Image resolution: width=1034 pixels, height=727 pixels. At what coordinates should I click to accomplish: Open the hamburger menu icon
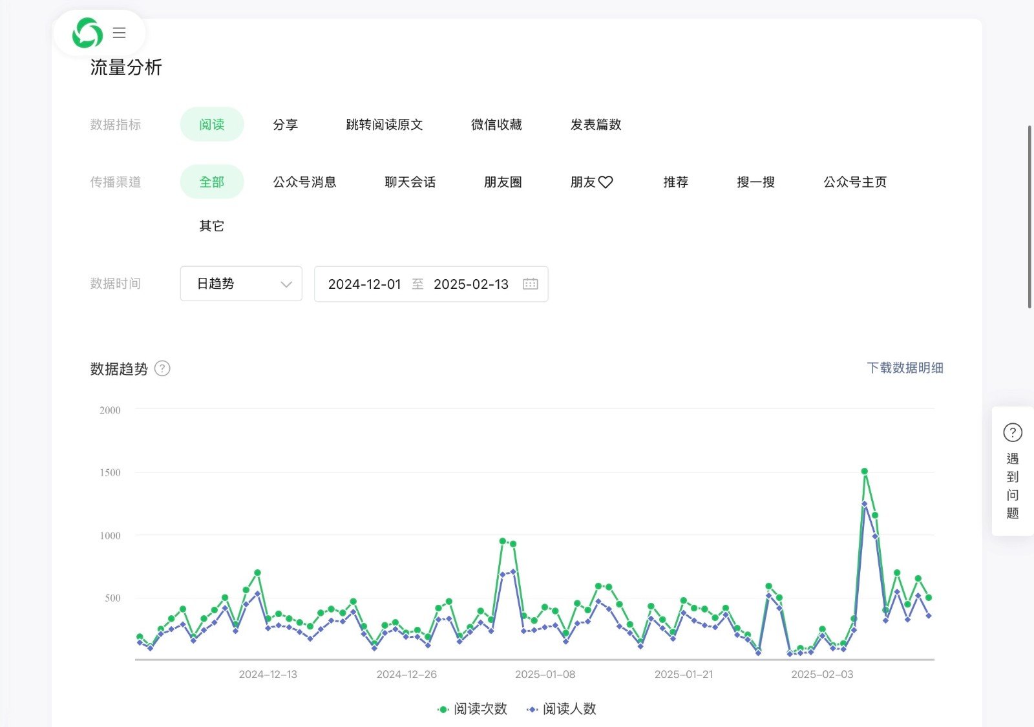click(x=119, y=33)
